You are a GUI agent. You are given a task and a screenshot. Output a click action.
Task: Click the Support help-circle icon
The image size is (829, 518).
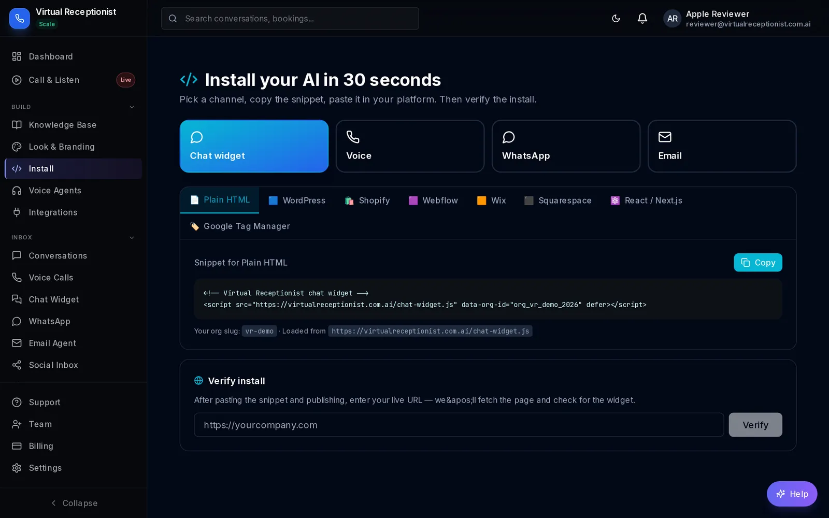17,402
